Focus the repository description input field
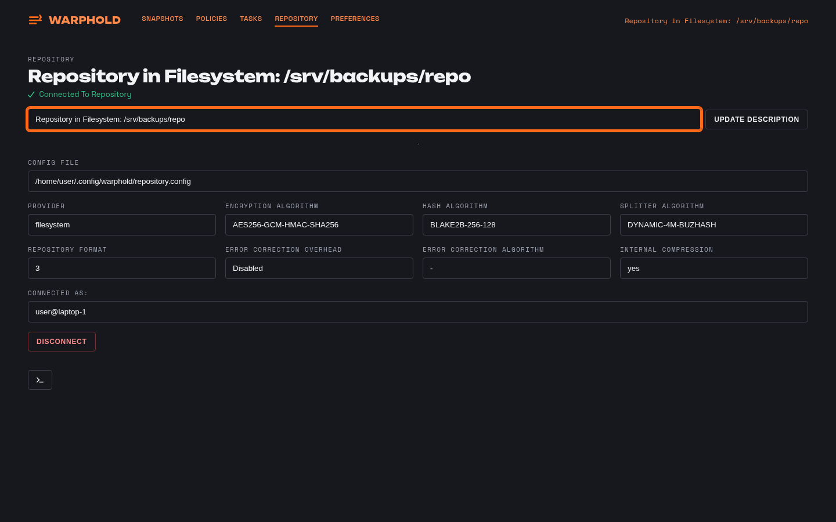Screen dimensions: 836x522 [x=365, y=119]
